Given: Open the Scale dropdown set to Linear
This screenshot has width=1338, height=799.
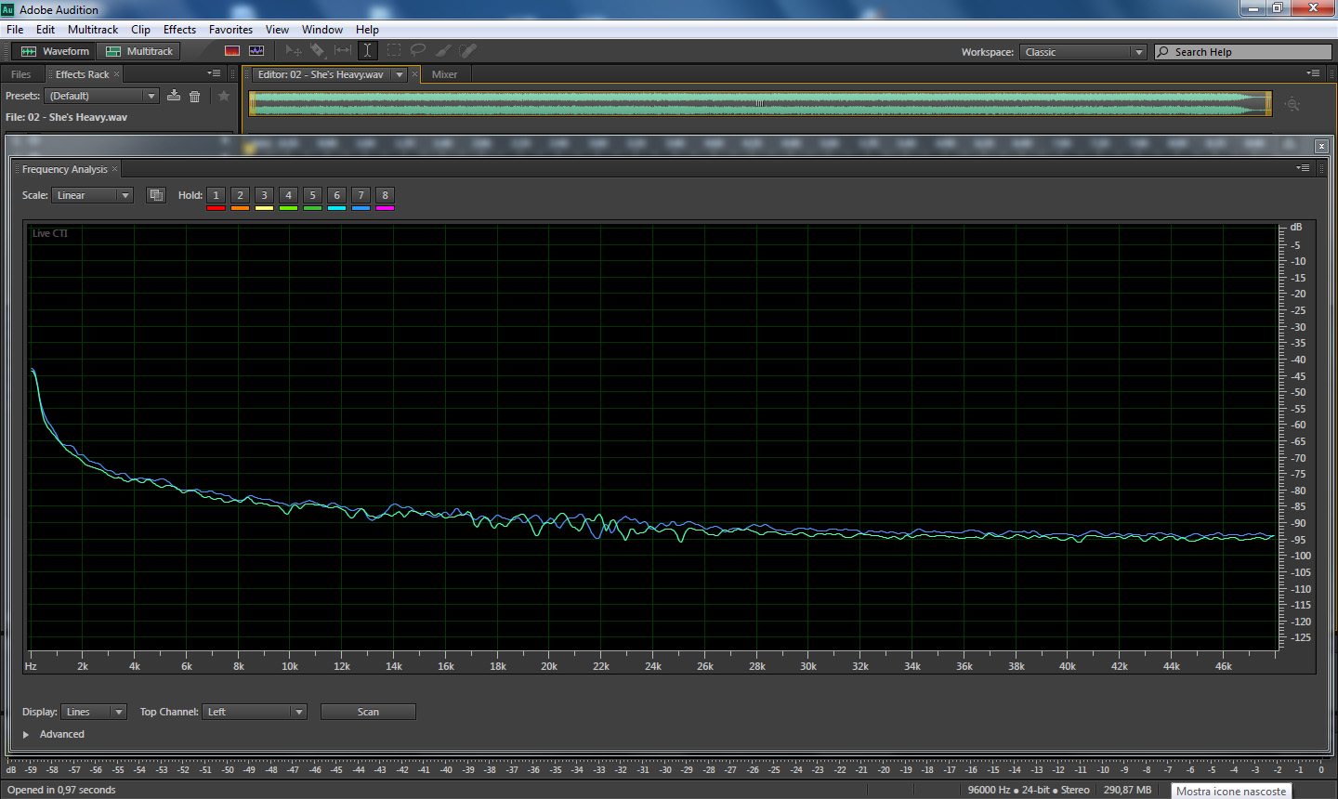Looking at the screenshot, I should click(92, 195).
